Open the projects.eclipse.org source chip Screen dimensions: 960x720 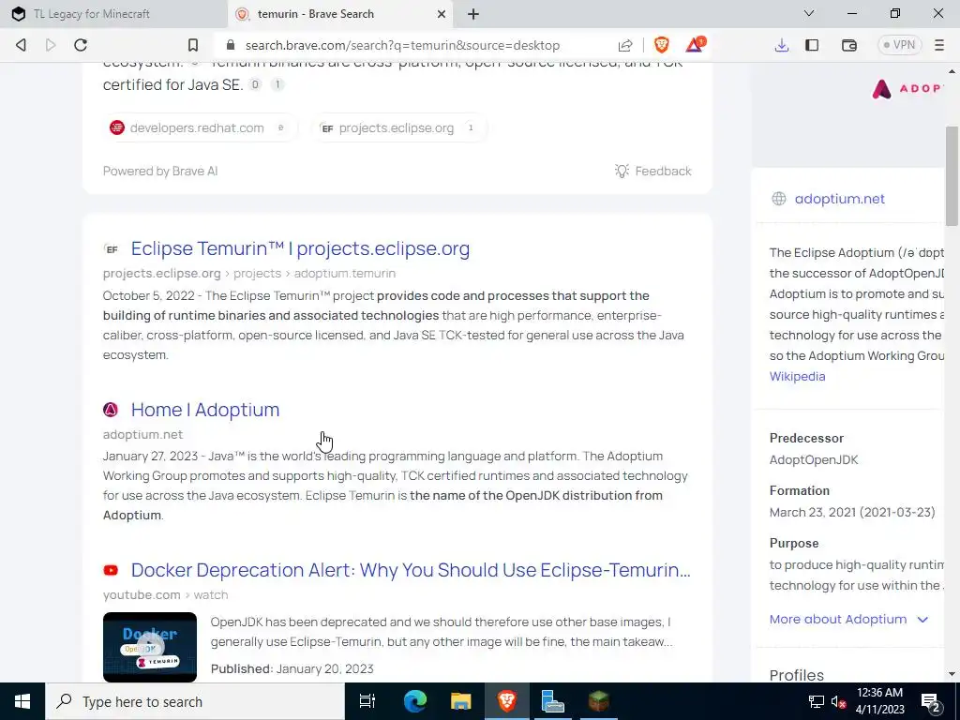coord(399,127)
